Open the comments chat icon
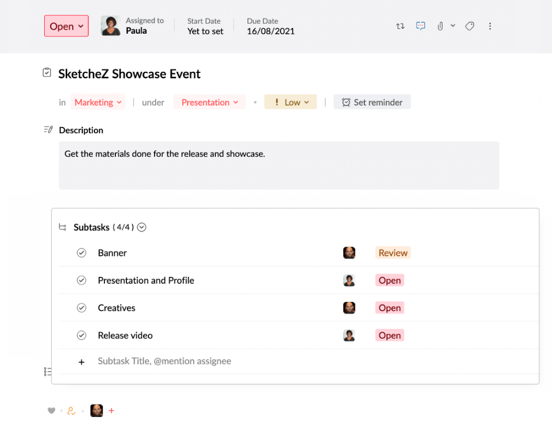Image resolution: width=552 pixels, height=422 pixels. (420, 26)
